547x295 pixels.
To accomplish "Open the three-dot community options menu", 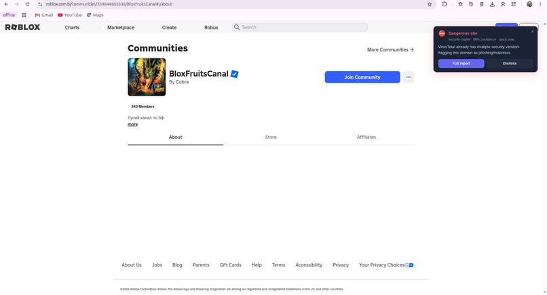I will 409,77.
